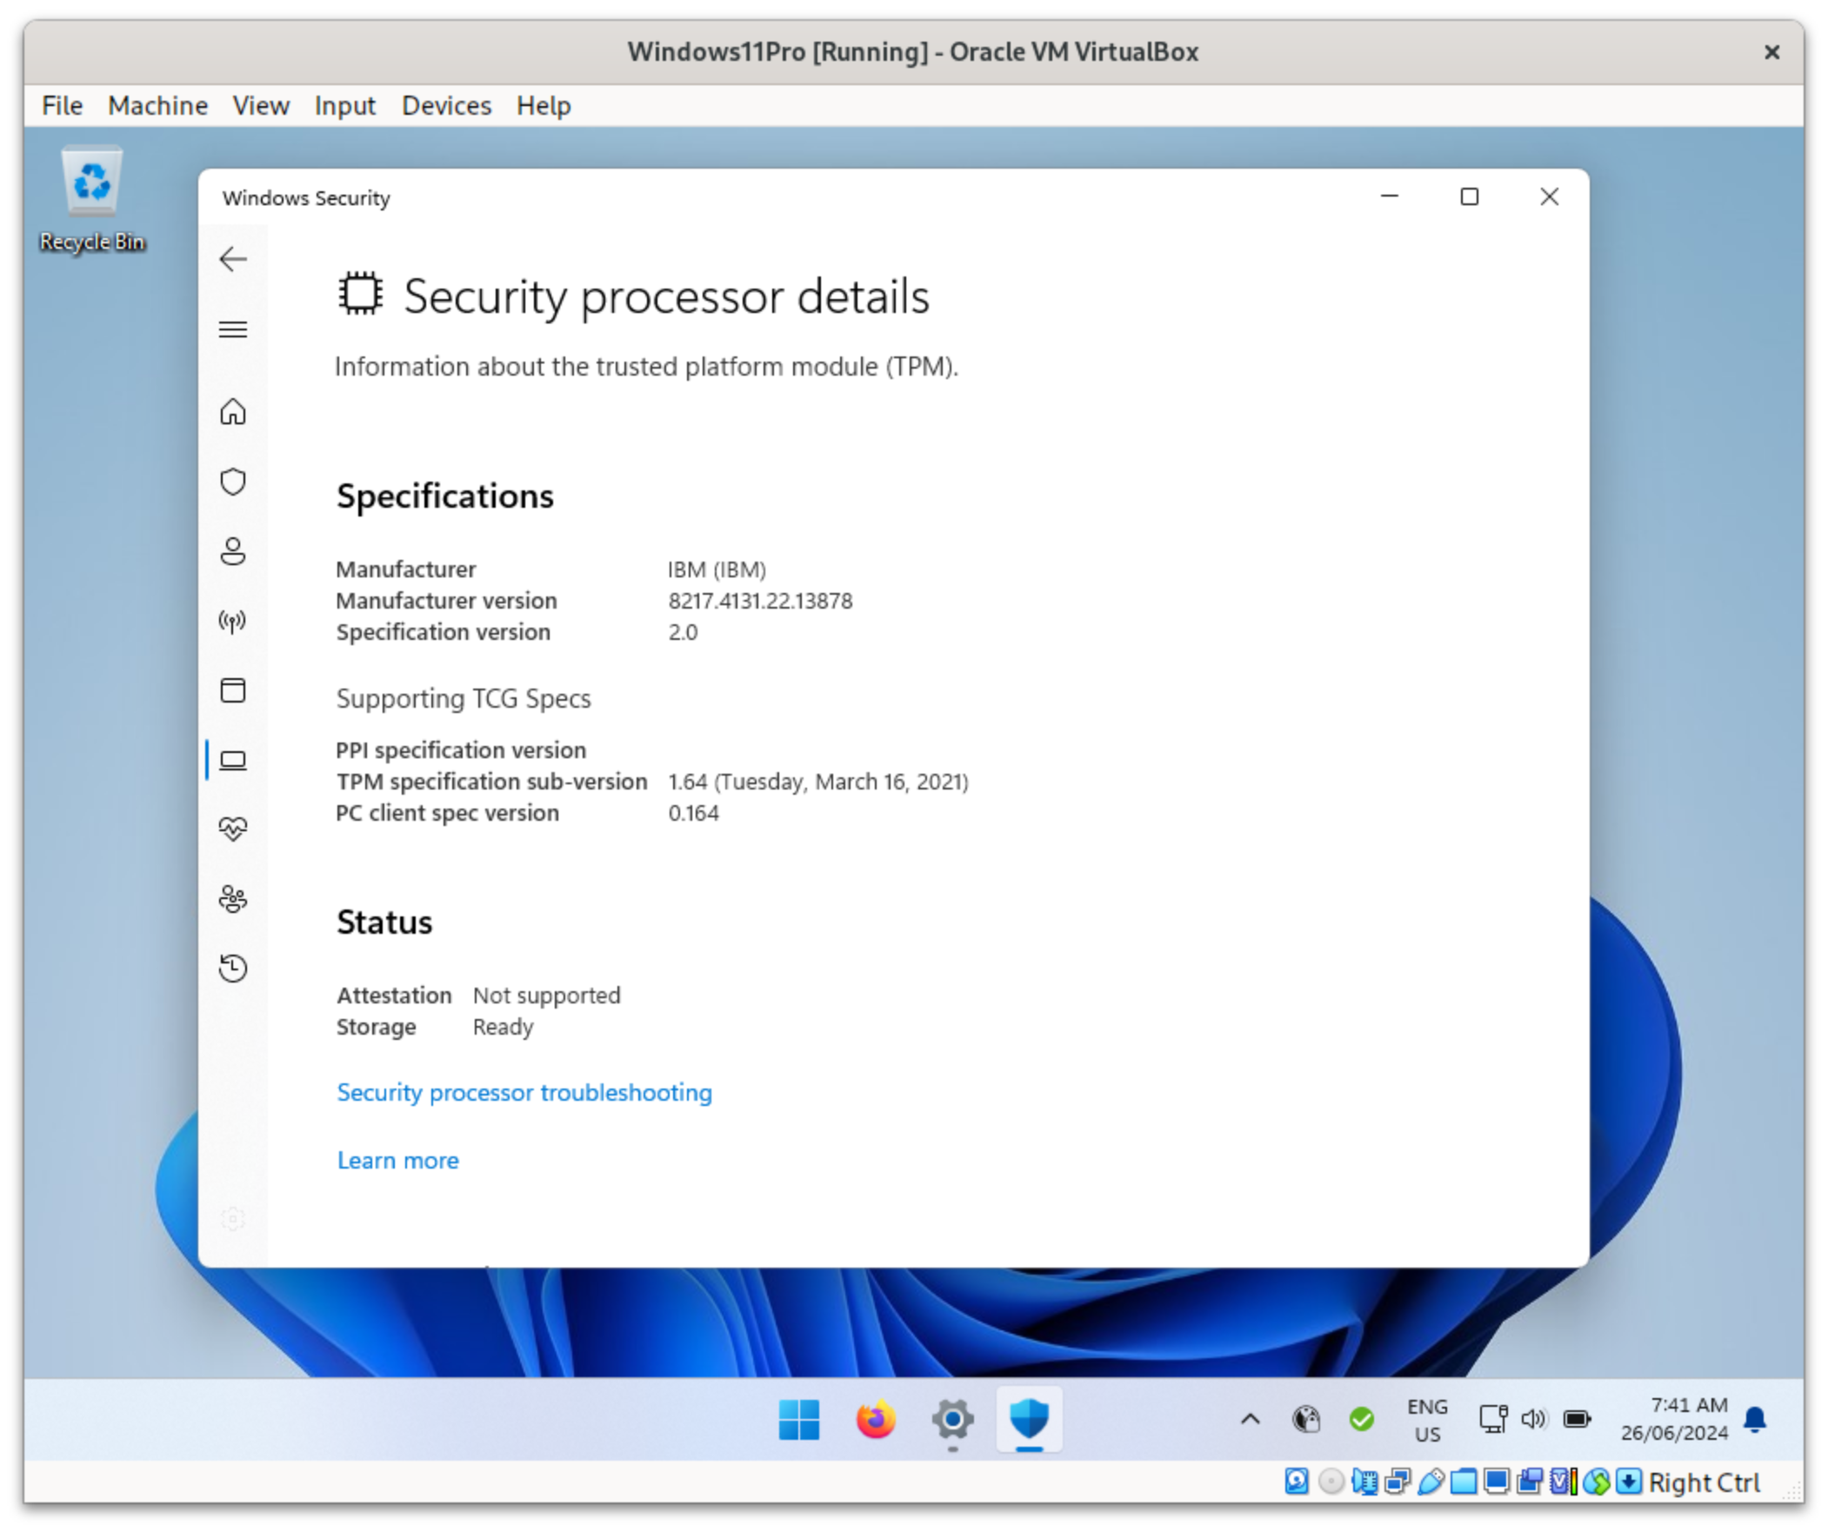Click VirtualBox USB devices indicator

[x=1431, y=1482]
